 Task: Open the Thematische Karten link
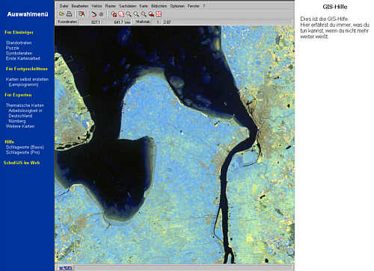(x=25, y=105)
